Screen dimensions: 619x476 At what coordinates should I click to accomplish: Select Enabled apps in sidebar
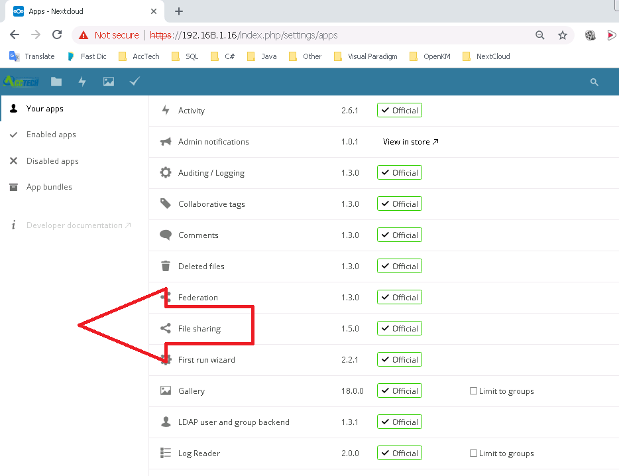tap(75, 135)
